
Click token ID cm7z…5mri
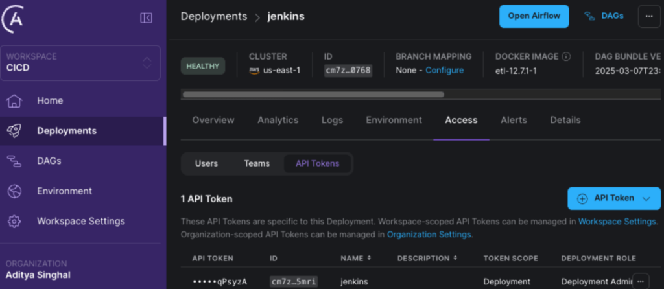(294, 281)
